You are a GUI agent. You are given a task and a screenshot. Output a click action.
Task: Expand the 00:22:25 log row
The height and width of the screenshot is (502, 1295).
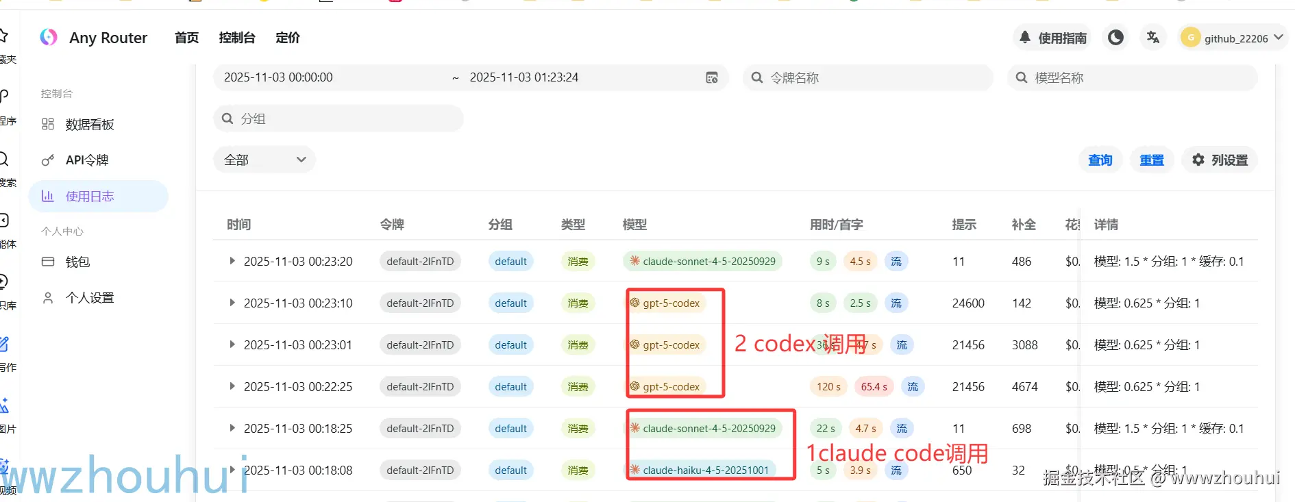[232, 386]
